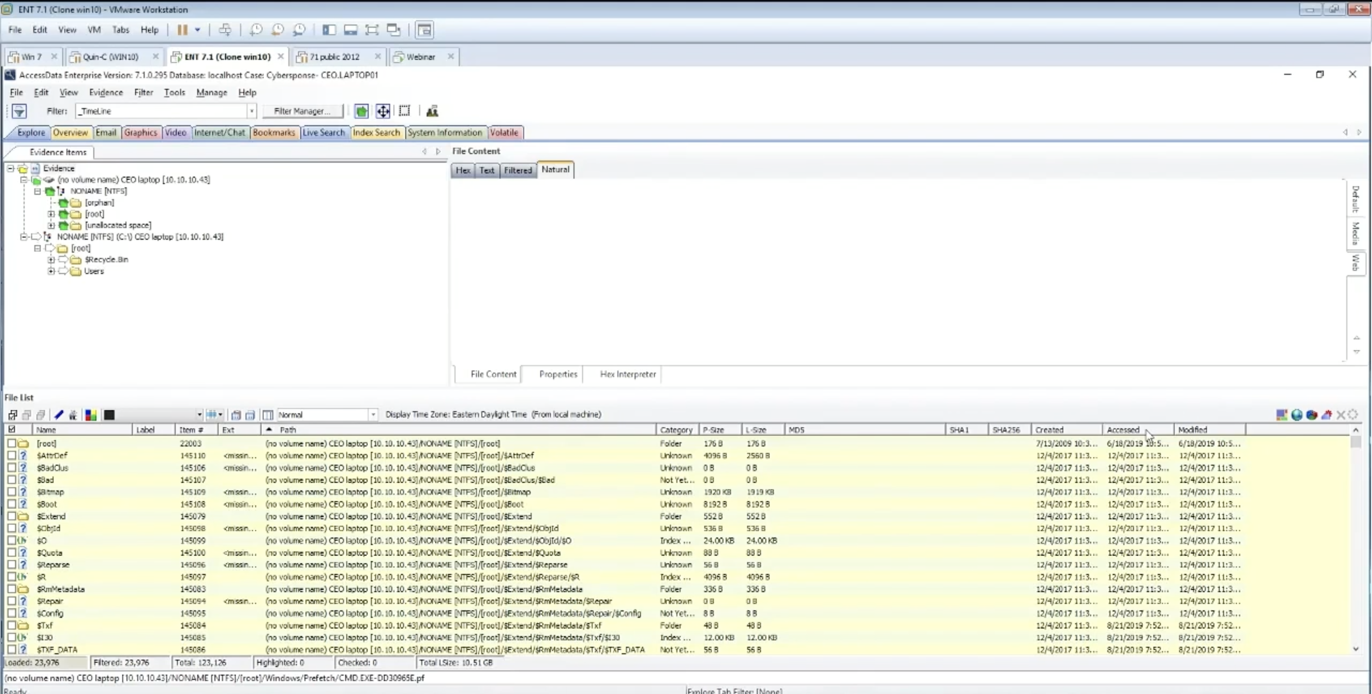Open VMware power dropdown arrow next to pause
The image size is (1372, 694).
click(198, 30)
